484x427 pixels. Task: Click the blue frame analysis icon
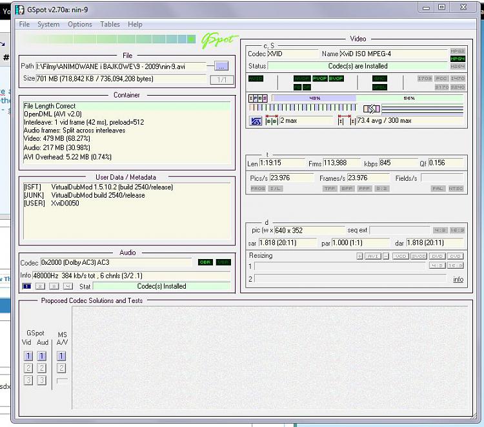click(x=256, y=121)
